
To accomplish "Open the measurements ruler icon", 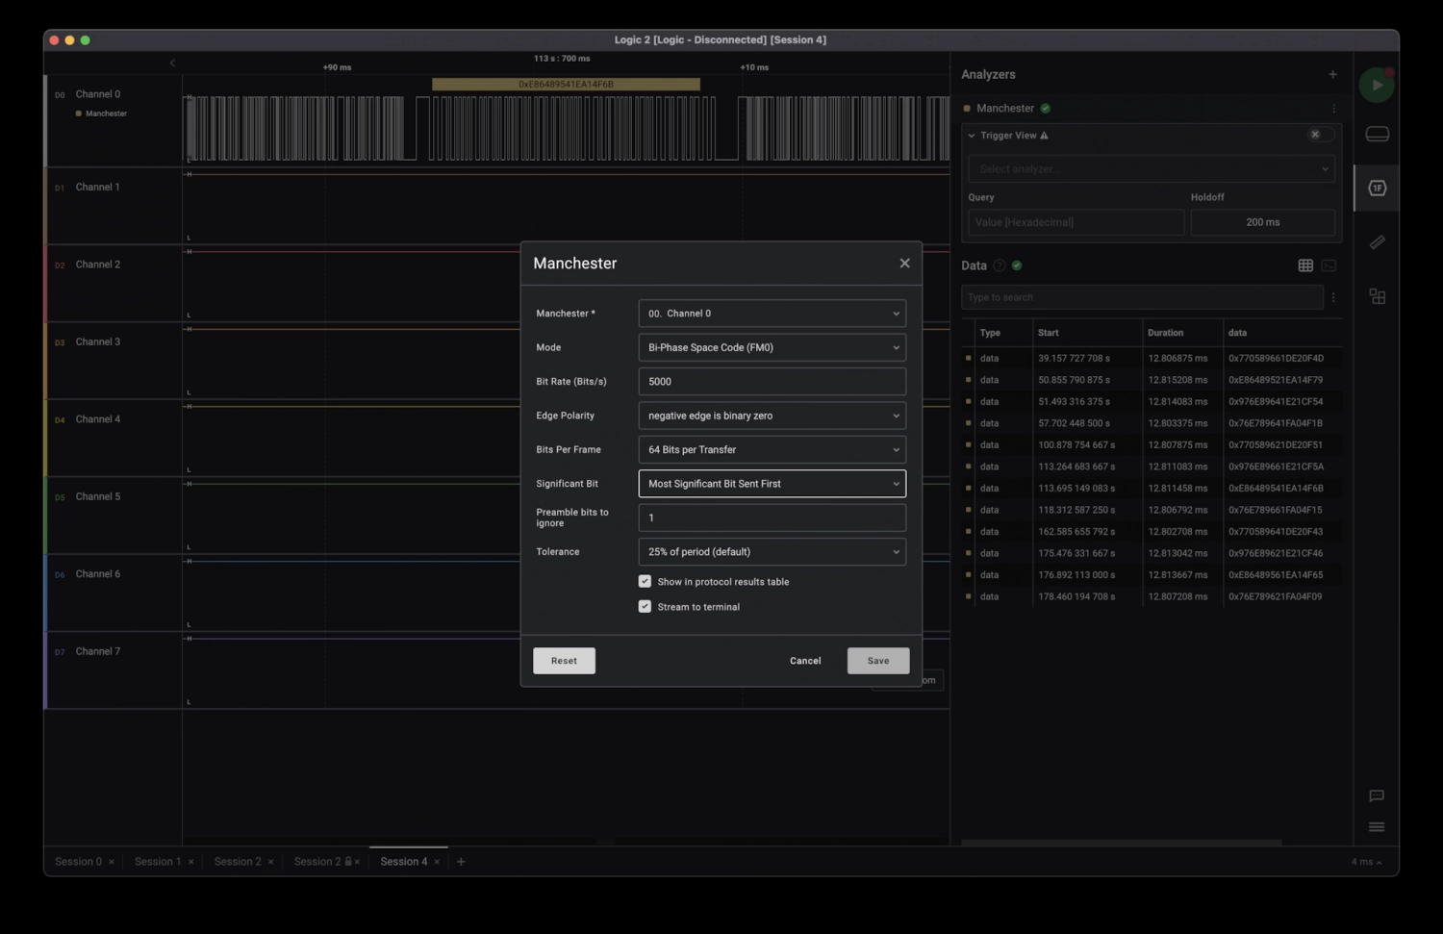I will (x=1377, y=242).
